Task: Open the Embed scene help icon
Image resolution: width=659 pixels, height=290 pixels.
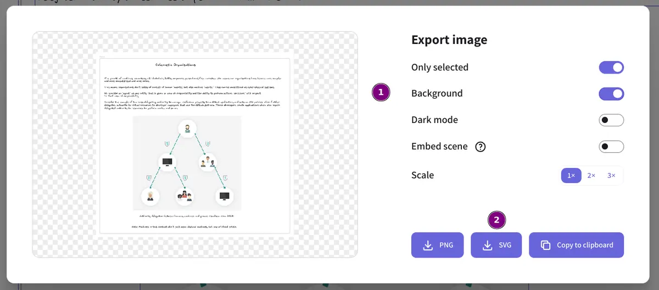Action: tap(481, 147)
